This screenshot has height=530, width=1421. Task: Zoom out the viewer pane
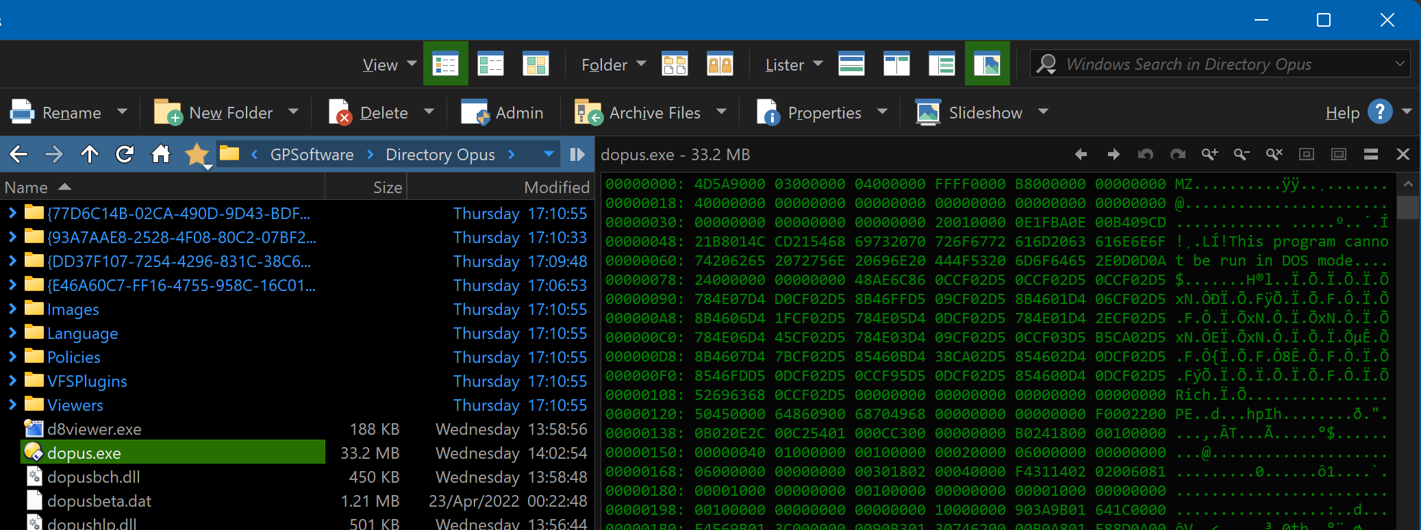click(x=1242, y=154)
